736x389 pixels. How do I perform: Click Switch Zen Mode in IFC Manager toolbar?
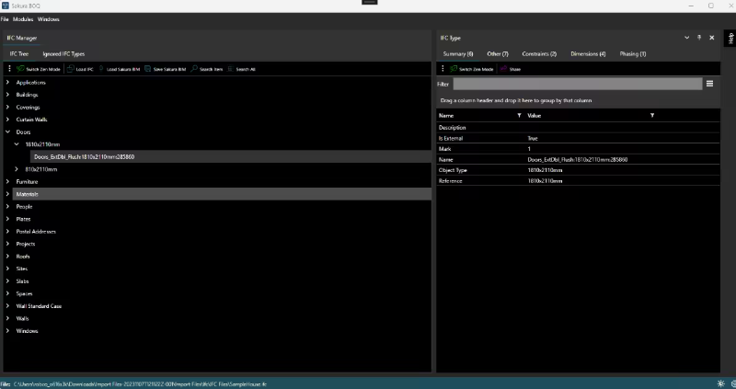(x=20, y=69)
